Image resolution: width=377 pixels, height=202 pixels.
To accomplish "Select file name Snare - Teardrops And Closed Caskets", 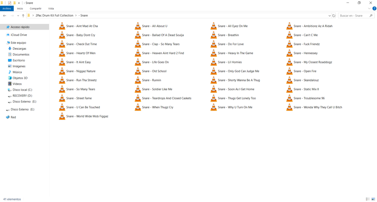I will [x=167, y=98].
